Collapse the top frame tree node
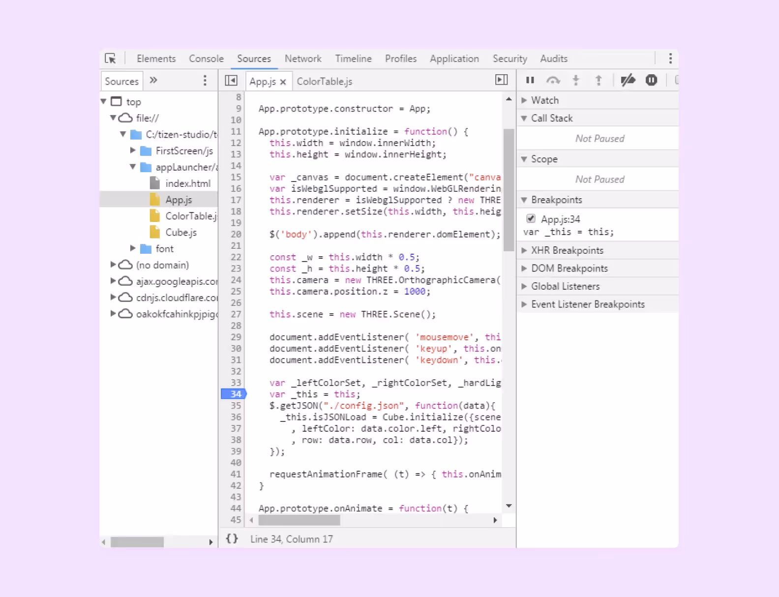 (x=103, y=101)
